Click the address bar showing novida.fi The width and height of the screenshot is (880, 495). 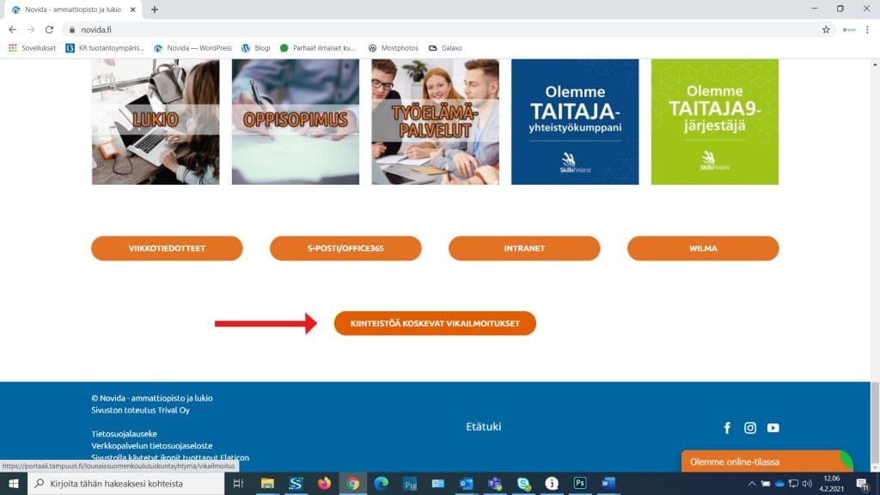[430, 29]
